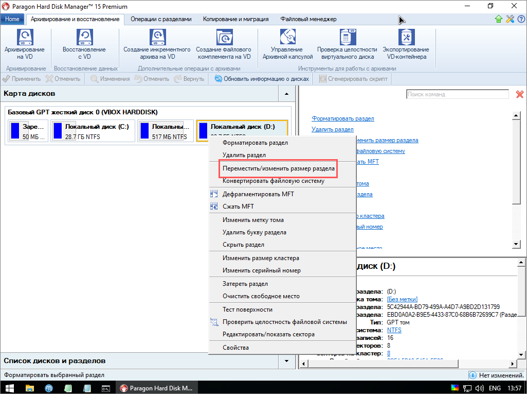Viewport: 527px width, 394px height.
Task: Open the help question mark icon
Action: click(521, 19)
